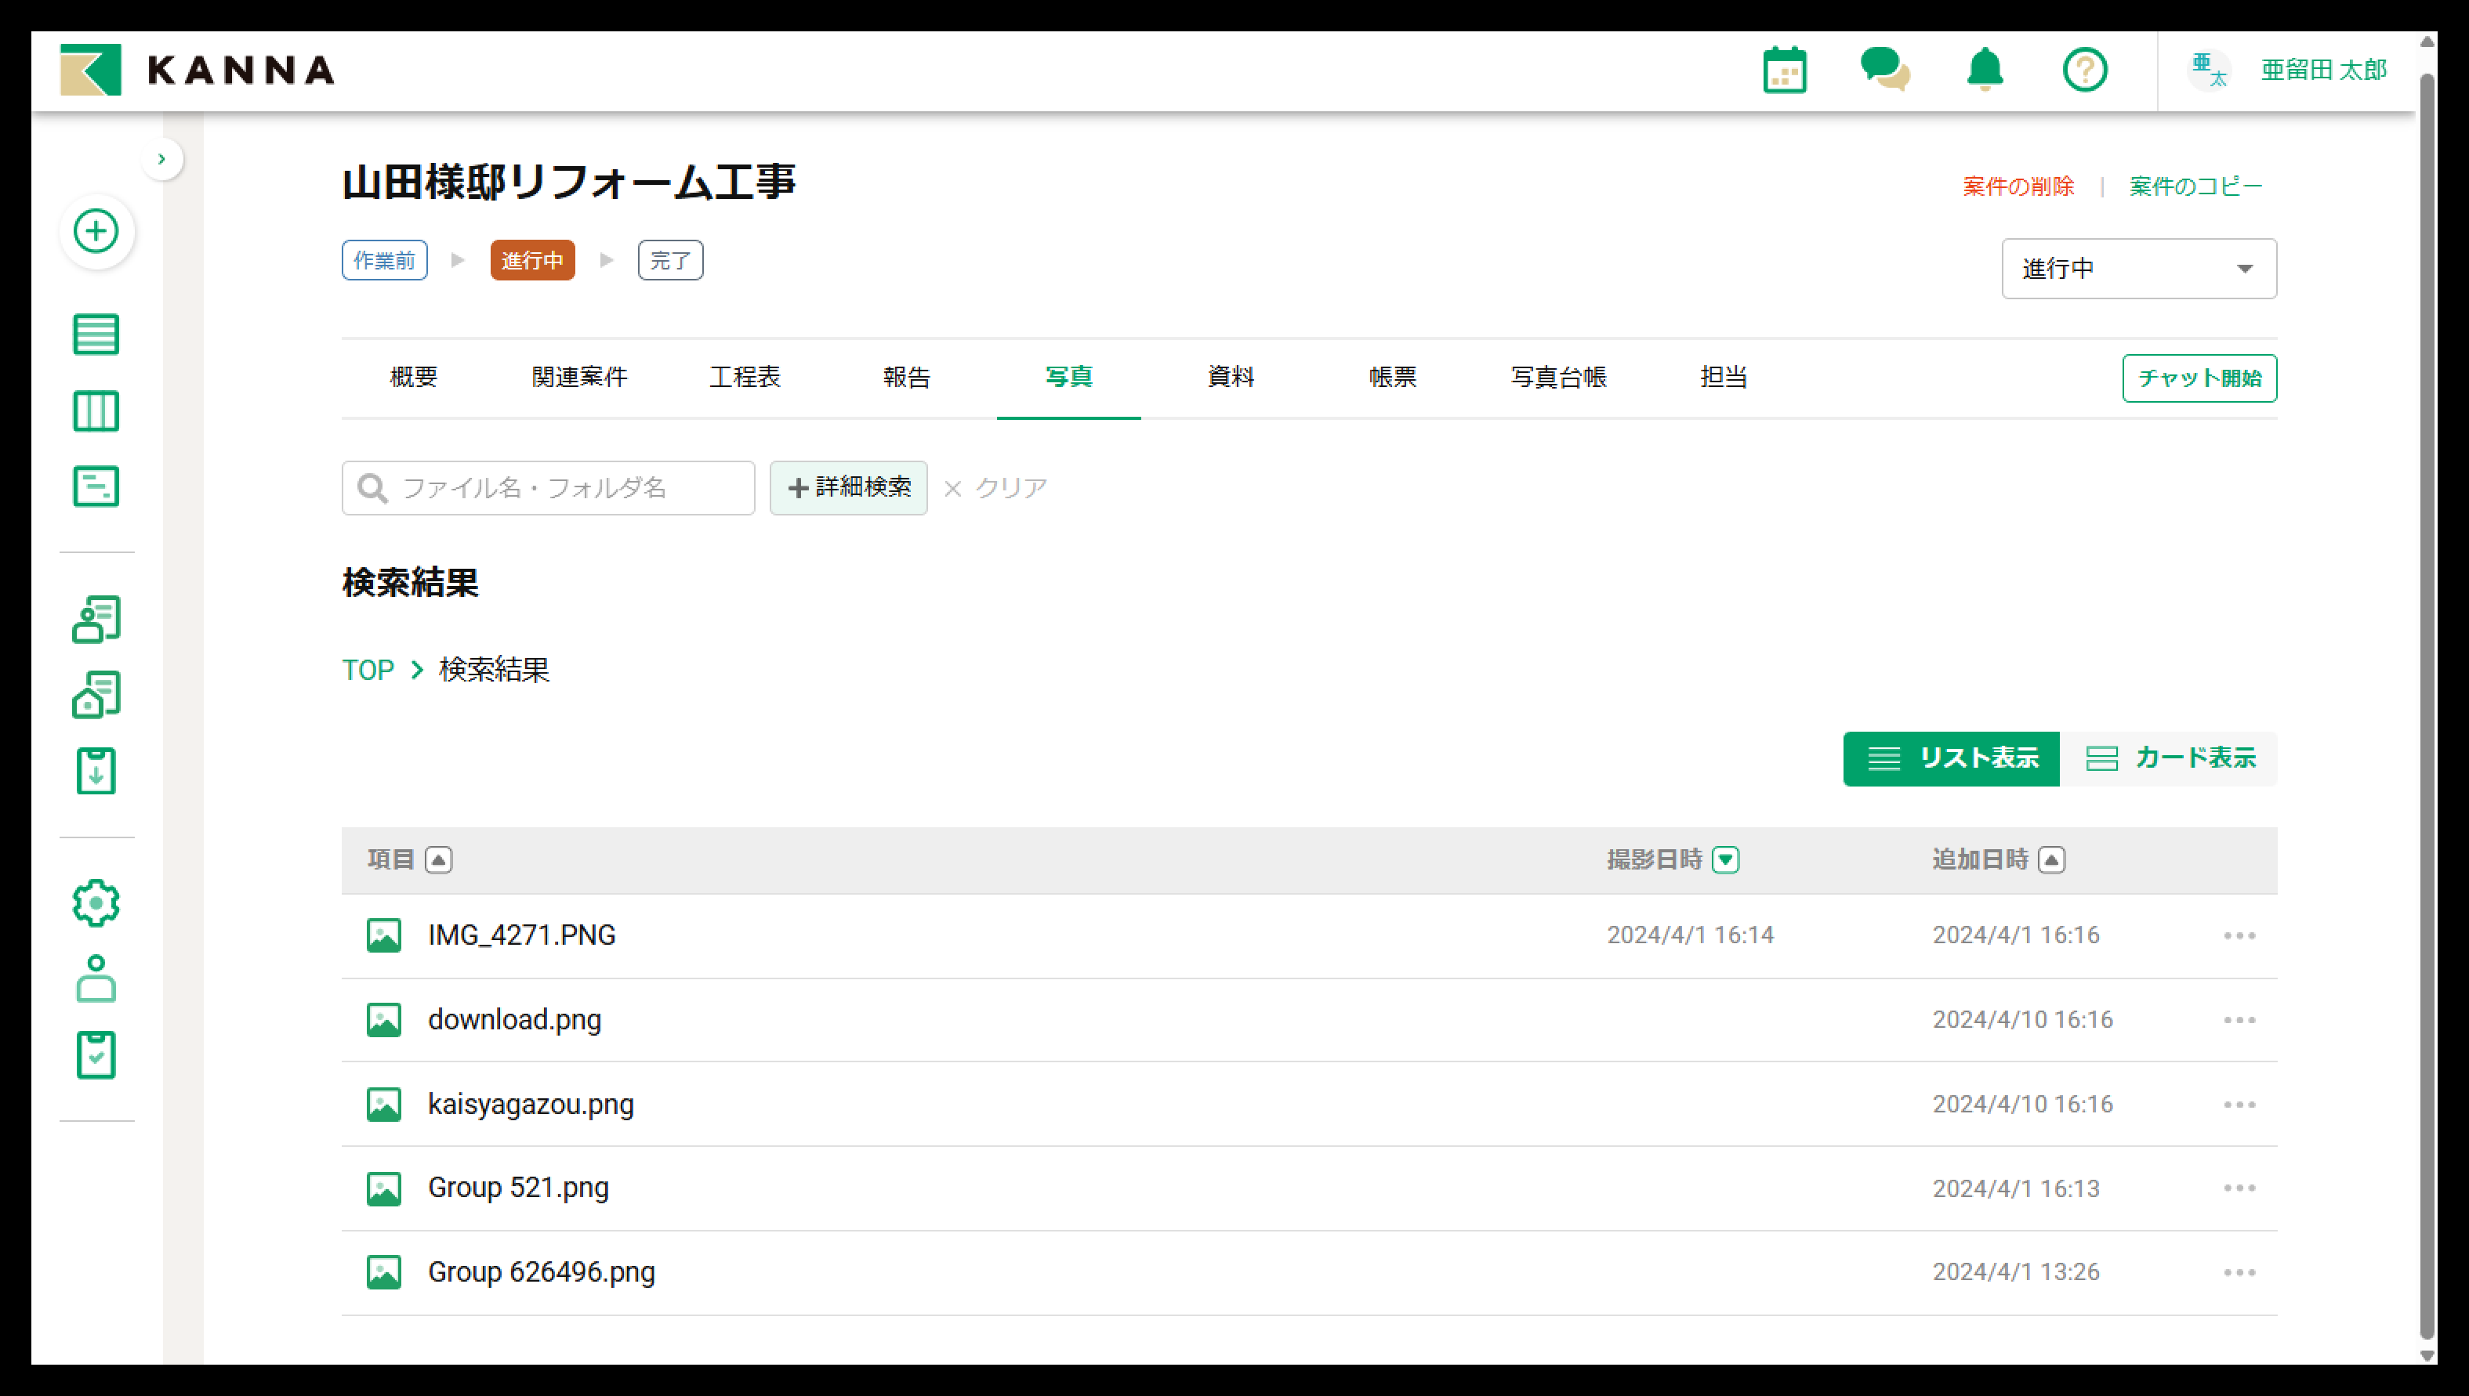Sort by 追加日時 column arrow
The height and width of the screenshot is (1396, 2469).
(2050, 860)
